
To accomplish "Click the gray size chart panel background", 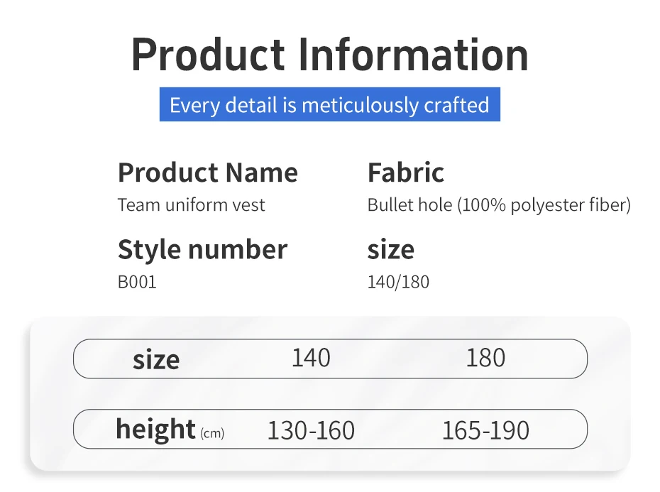I will pos(330,393).
